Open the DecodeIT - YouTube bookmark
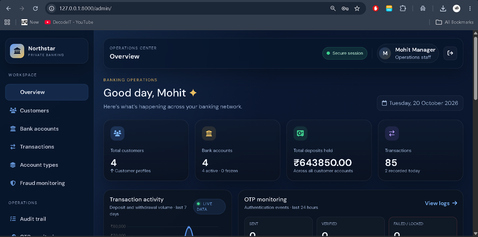478x237 pixels. pyautogui.click(x=69, y=22)
